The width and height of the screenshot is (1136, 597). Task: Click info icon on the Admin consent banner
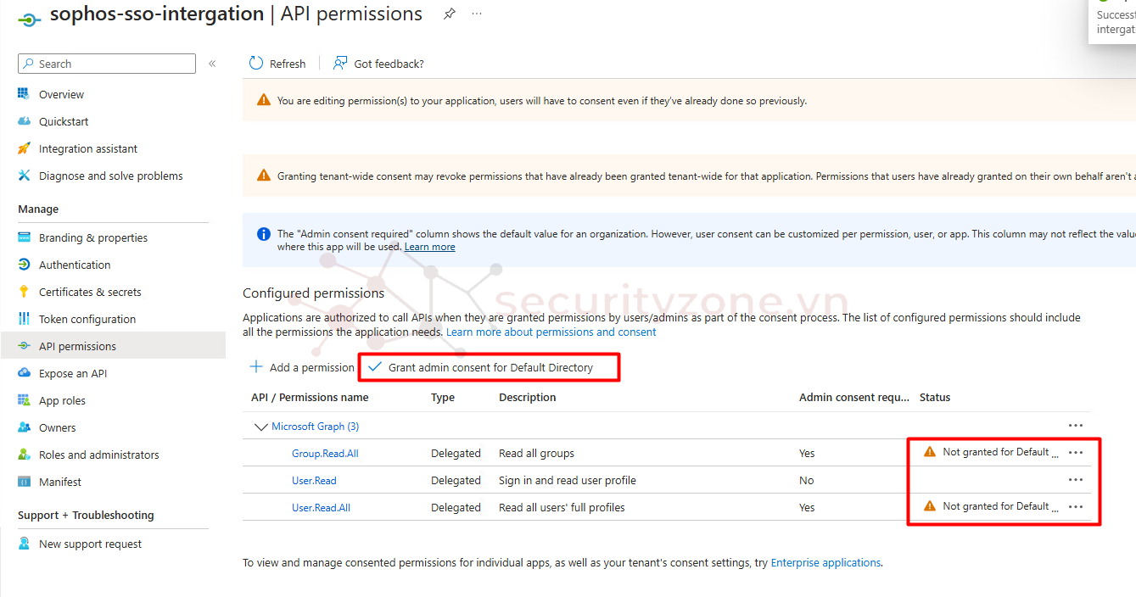pos(264,234)
